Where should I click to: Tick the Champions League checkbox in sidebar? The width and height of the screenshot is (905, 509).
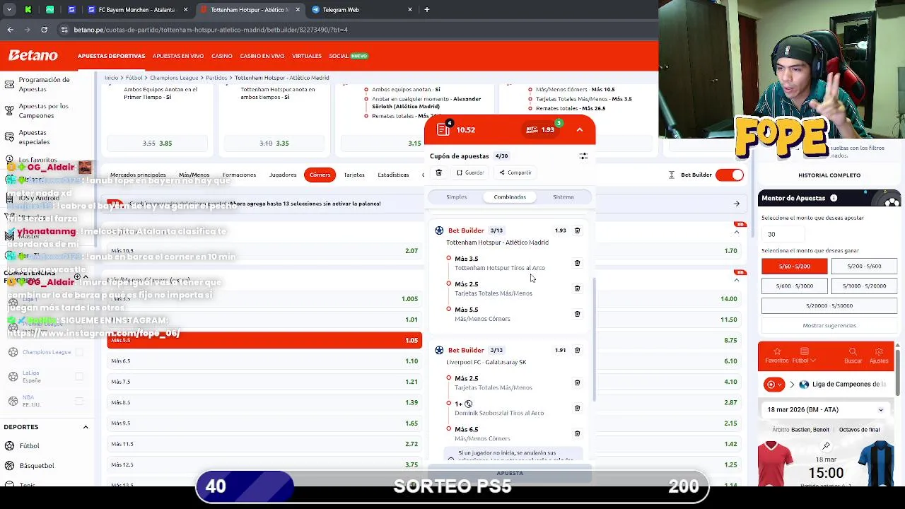pos(79,352)
